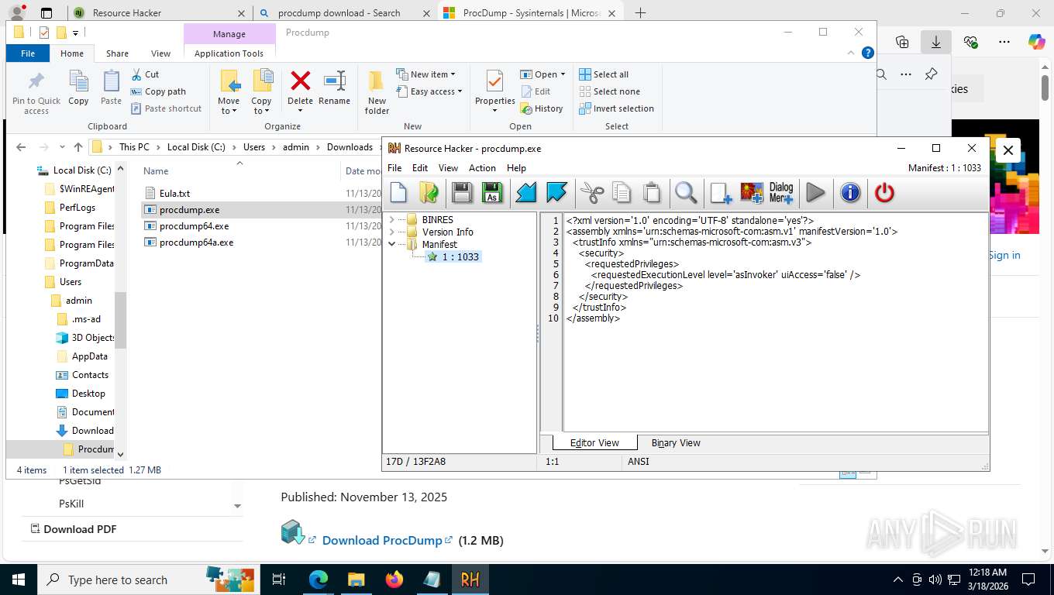This screenshot has height=595, width=1054.
Task: Collapse Explorer ribbon with chevron
Action: point(852,53)
